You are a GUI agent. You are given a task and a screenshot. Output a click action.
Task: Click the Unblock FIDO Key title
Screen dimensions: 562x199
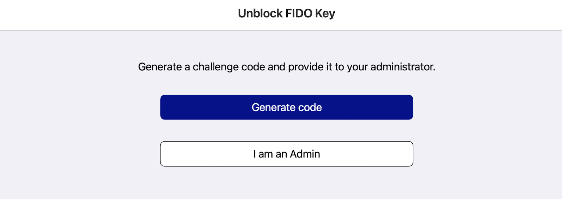pos(286,13)
